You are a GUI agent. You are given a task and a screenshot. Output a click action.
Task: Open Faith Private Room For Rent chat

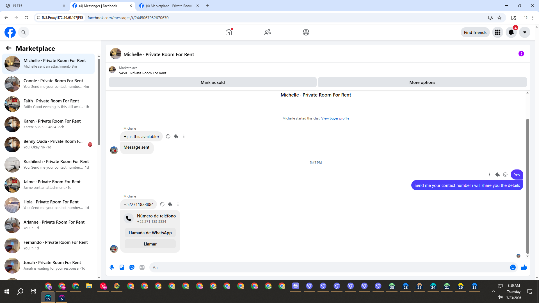tap(48, 104)
